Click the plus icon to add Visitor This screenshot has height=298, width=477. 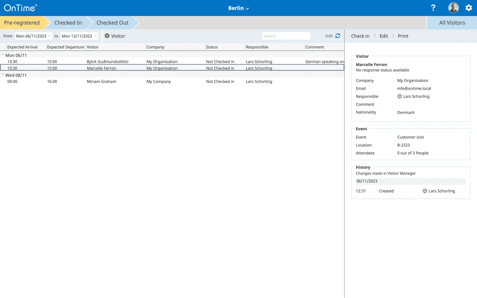(107, 36)
